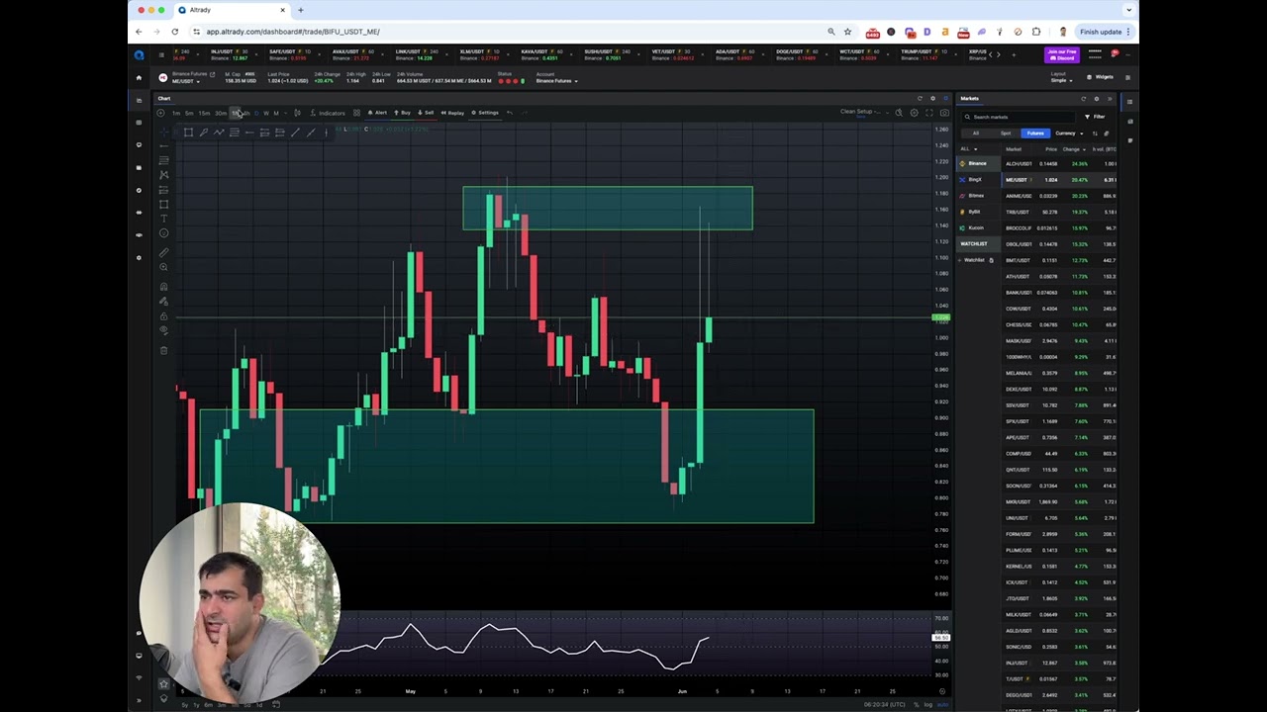Image resolution: width=1267 pixels, height=712 pixels.
Task: Sort markets by Price column header
Action: [x=1051, y=149]
